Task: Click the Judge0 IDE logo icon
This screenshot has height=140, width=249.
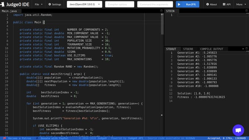Action: tap(2, 4)
